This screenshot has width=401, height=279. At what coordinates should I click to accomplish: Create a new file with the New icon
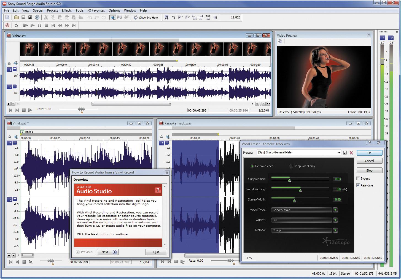point(7,17)
